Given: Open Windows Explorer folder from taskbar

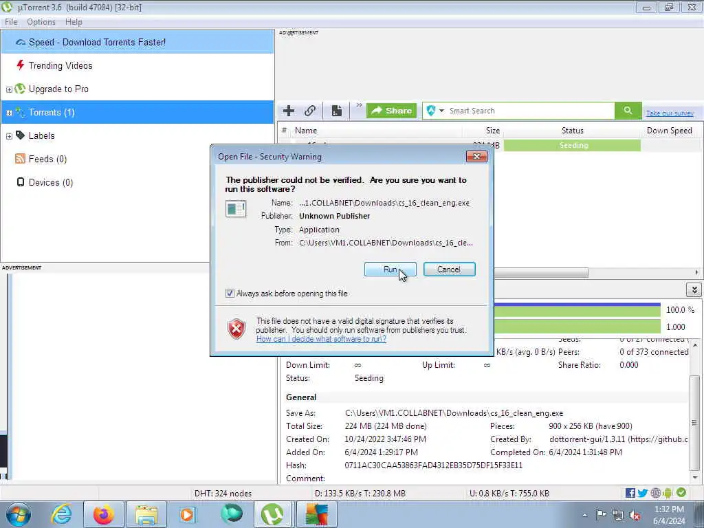Looking at the screenshot, I should 146,514.
